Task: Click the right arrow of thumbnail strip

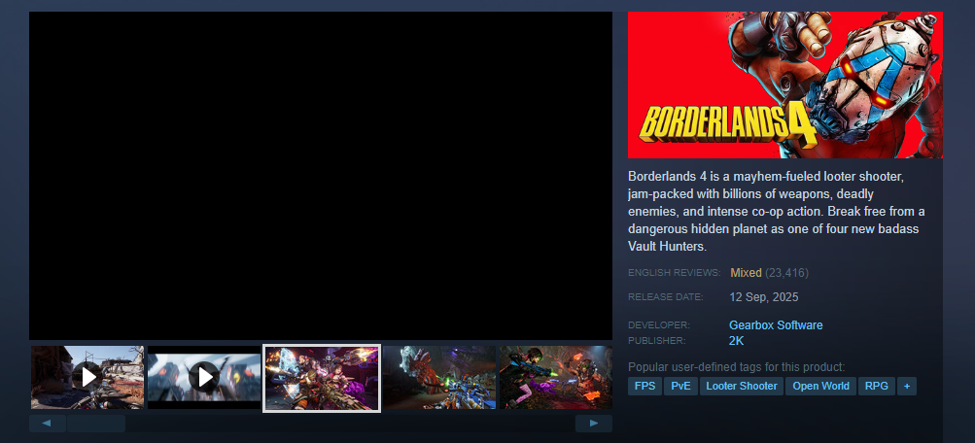Action: [x=594, y=424]
